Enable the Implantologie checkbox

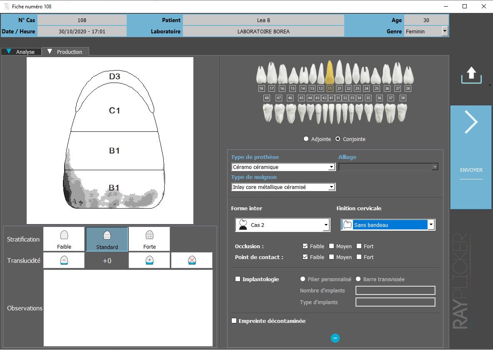point(238,279)
